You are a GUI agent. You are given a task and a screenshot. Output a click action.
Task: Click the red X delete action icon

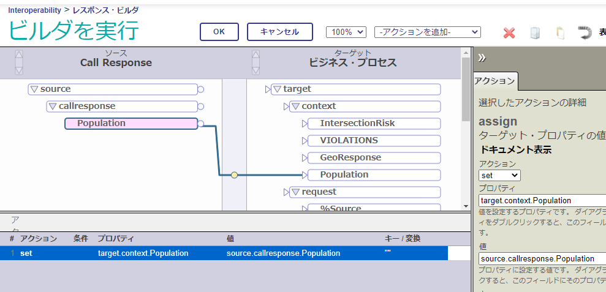(x=509, y=33)
